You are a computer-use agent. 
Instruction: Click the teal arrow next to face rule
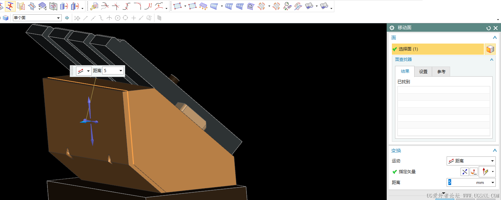67,18
